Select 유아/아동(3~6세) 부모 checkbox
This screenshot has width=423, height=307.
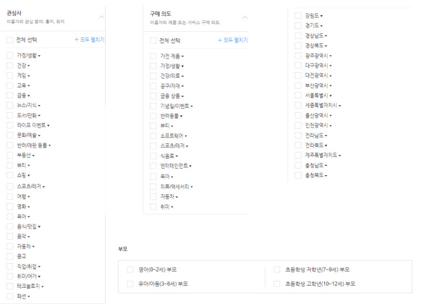pos(130,283)
